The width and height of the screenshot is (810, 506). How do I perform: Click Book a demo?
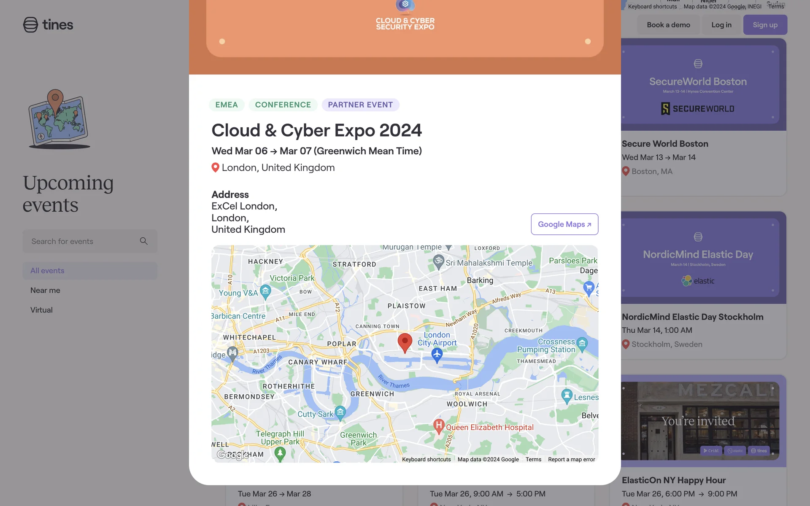(668, 25)
